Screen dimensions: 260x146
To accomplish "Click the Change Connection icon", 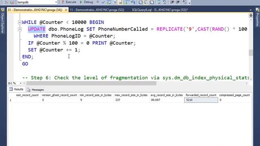I will point(12,2).
